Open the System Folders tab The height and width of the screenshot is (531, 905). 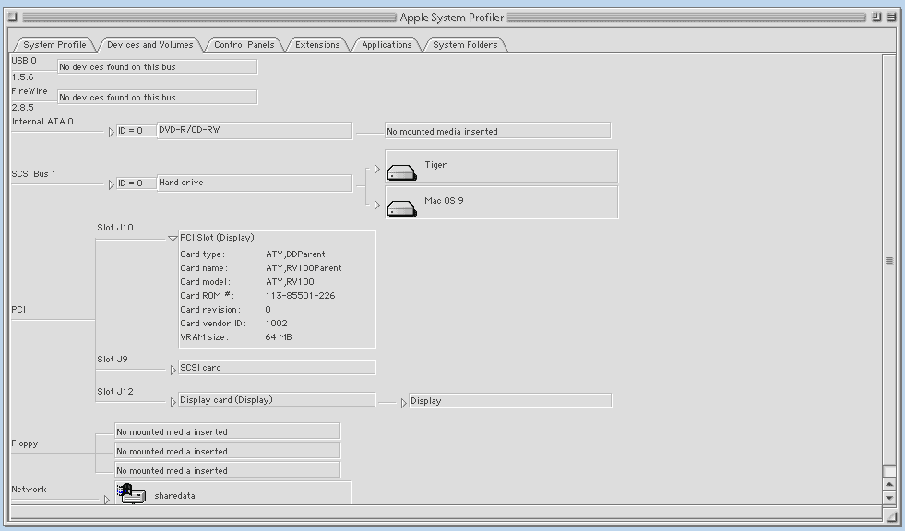tap(465, 45)
